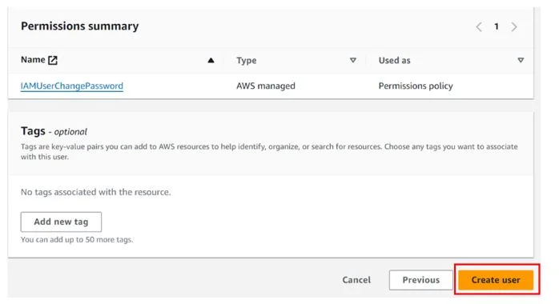Select the Permissions policy cell
The image size is (559, 304).
coord(416,86)
